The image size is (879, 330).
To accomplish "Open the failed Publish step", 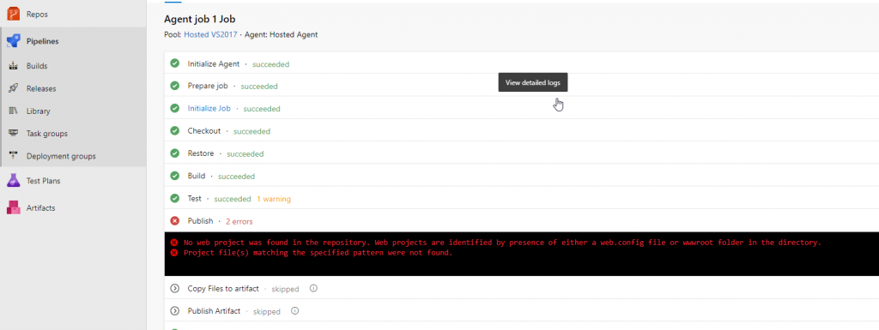I will click(200, 221).
